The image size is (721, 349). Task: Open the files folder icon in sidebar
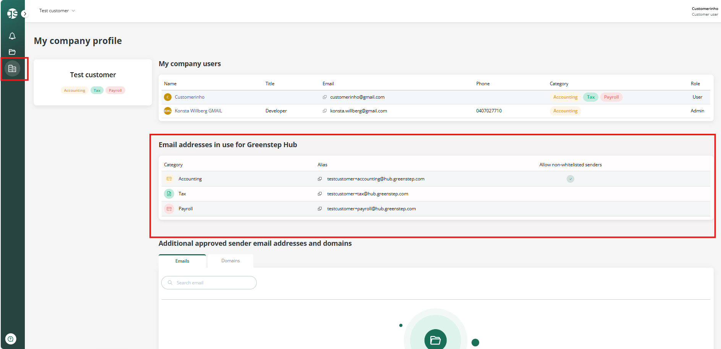point(12,52)
